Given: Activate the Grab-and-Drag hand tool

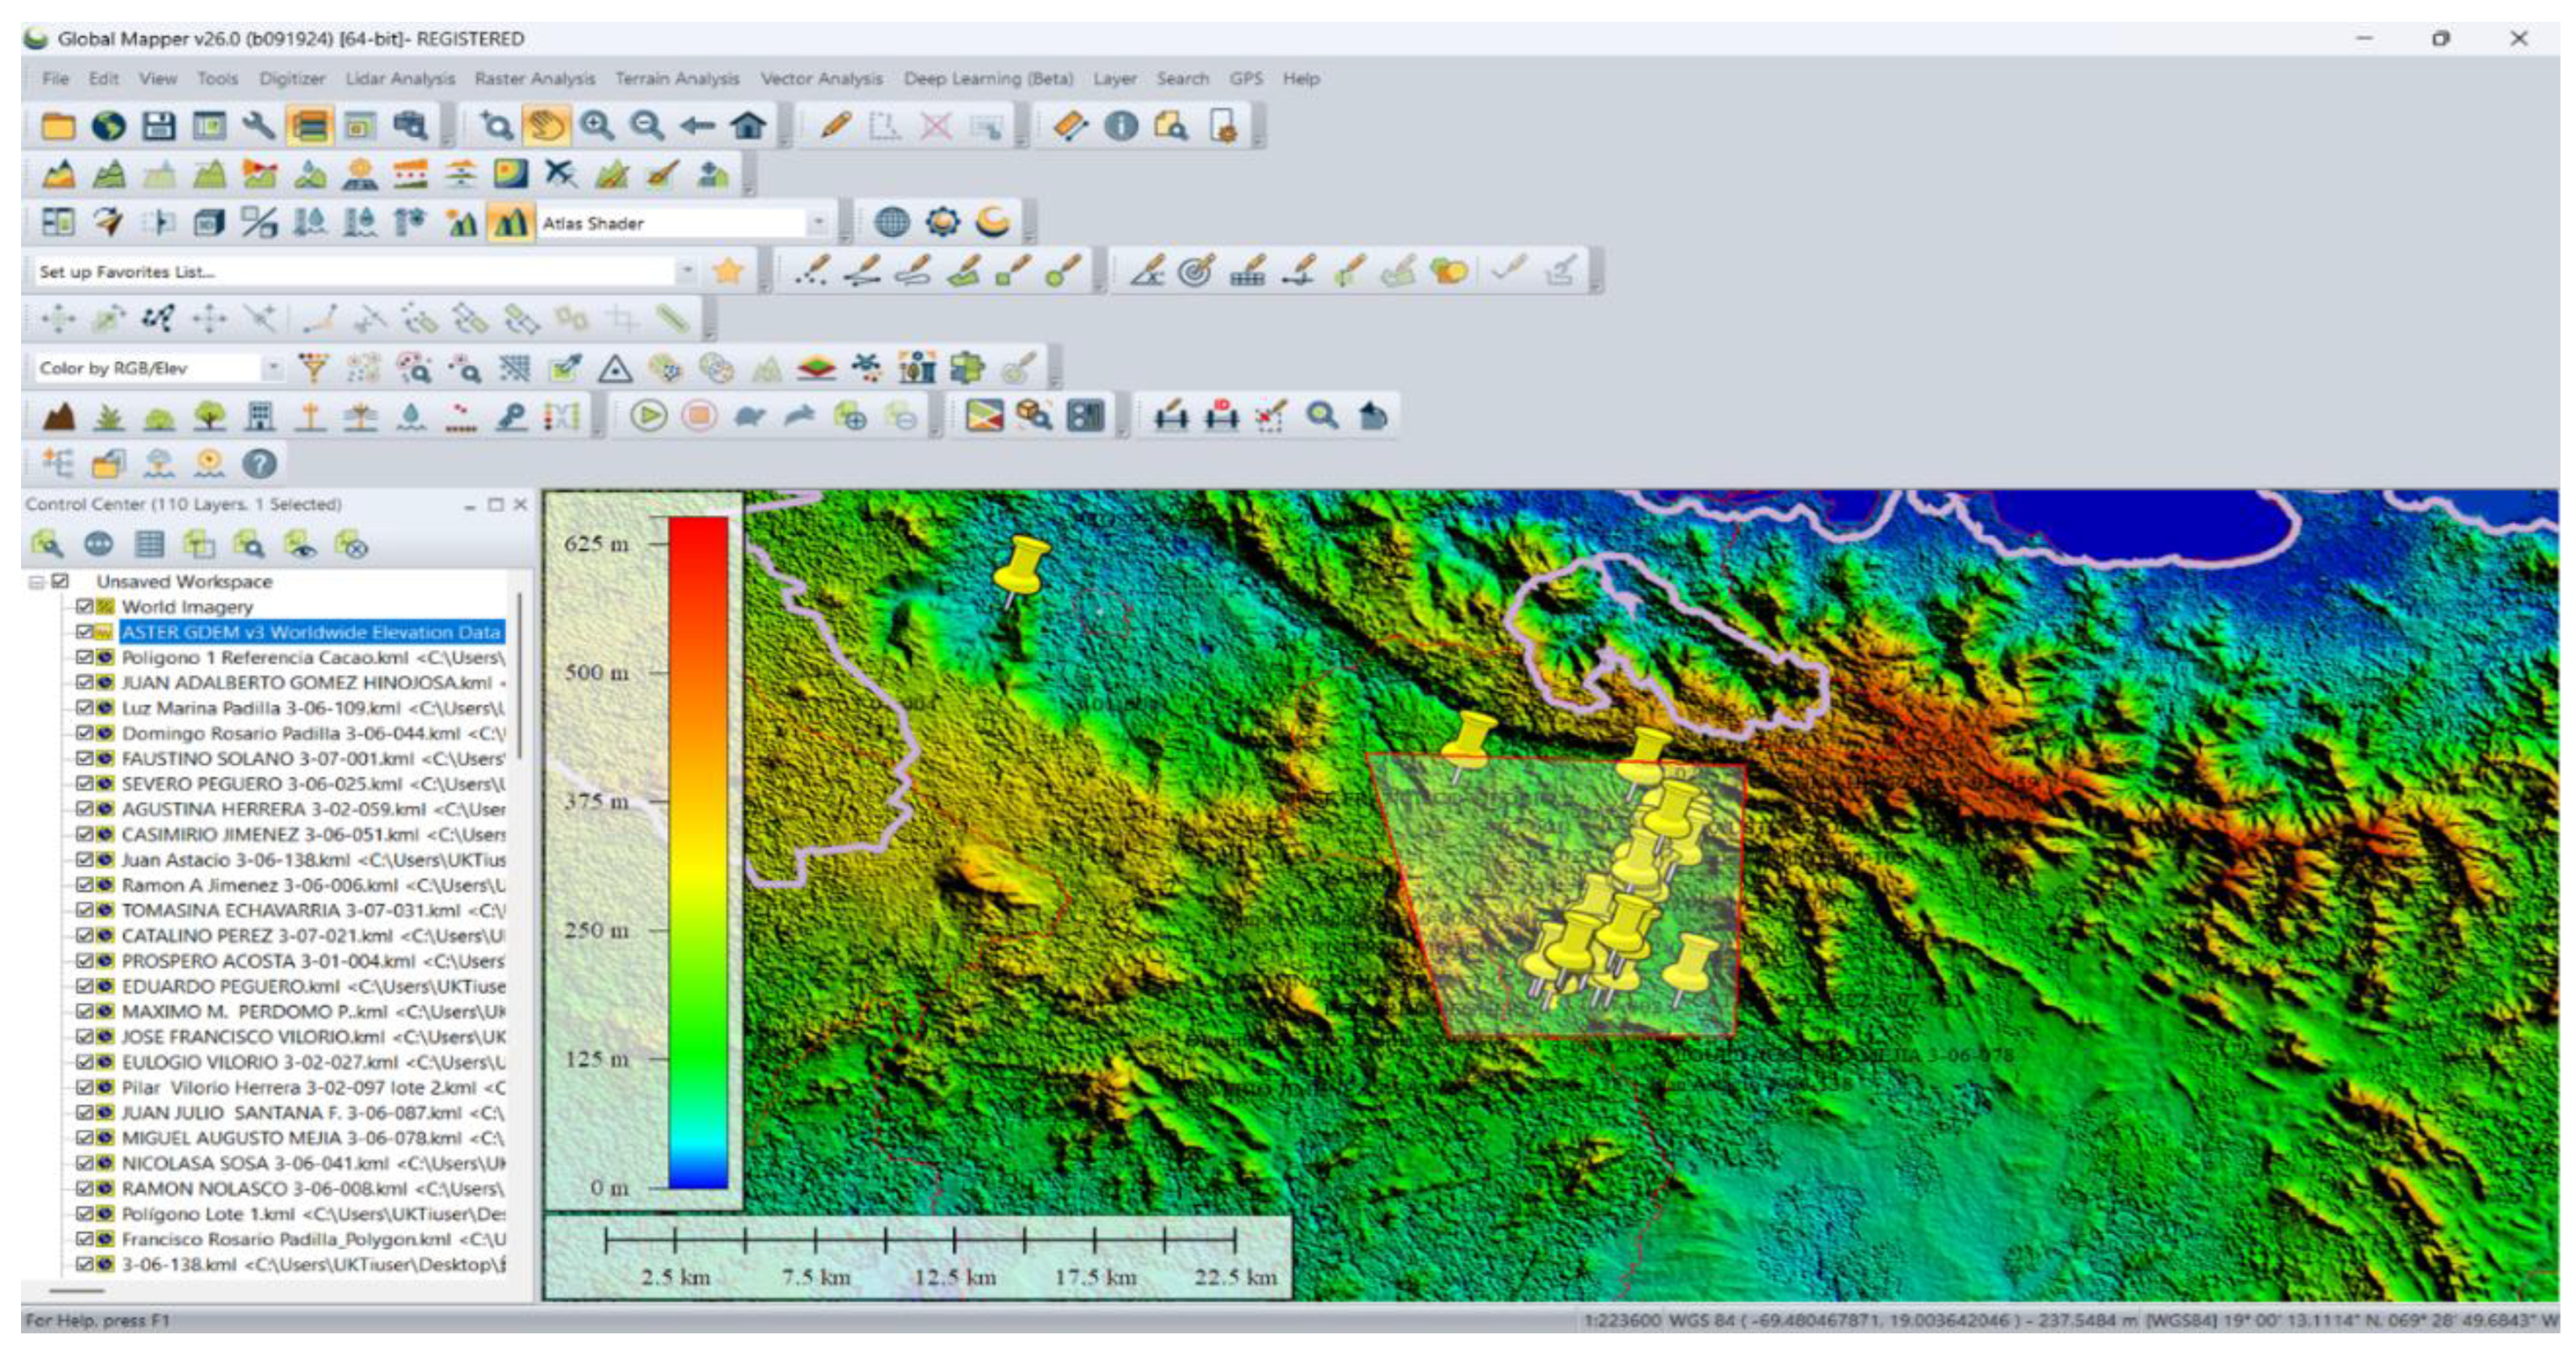Looking at the screenshot, I should [546, 126].
